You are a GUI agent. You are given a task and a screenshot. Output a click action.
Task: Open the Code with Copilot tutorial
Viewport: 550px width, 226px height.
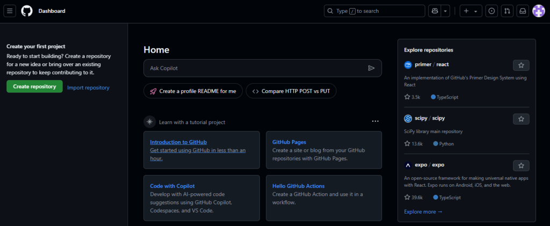point(202,198)
